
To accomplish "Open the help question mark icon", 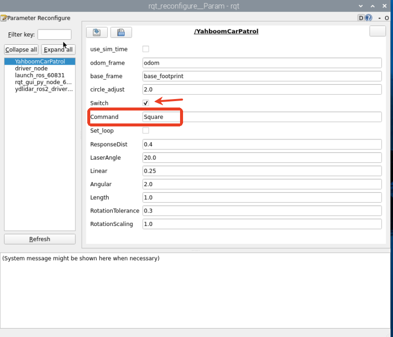I will point(369,18).
